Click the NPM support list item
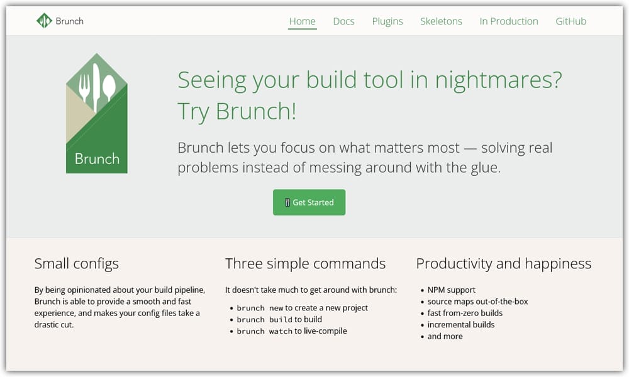The height and width of the screenshot is (377, 629). click(x=451, y=290)
